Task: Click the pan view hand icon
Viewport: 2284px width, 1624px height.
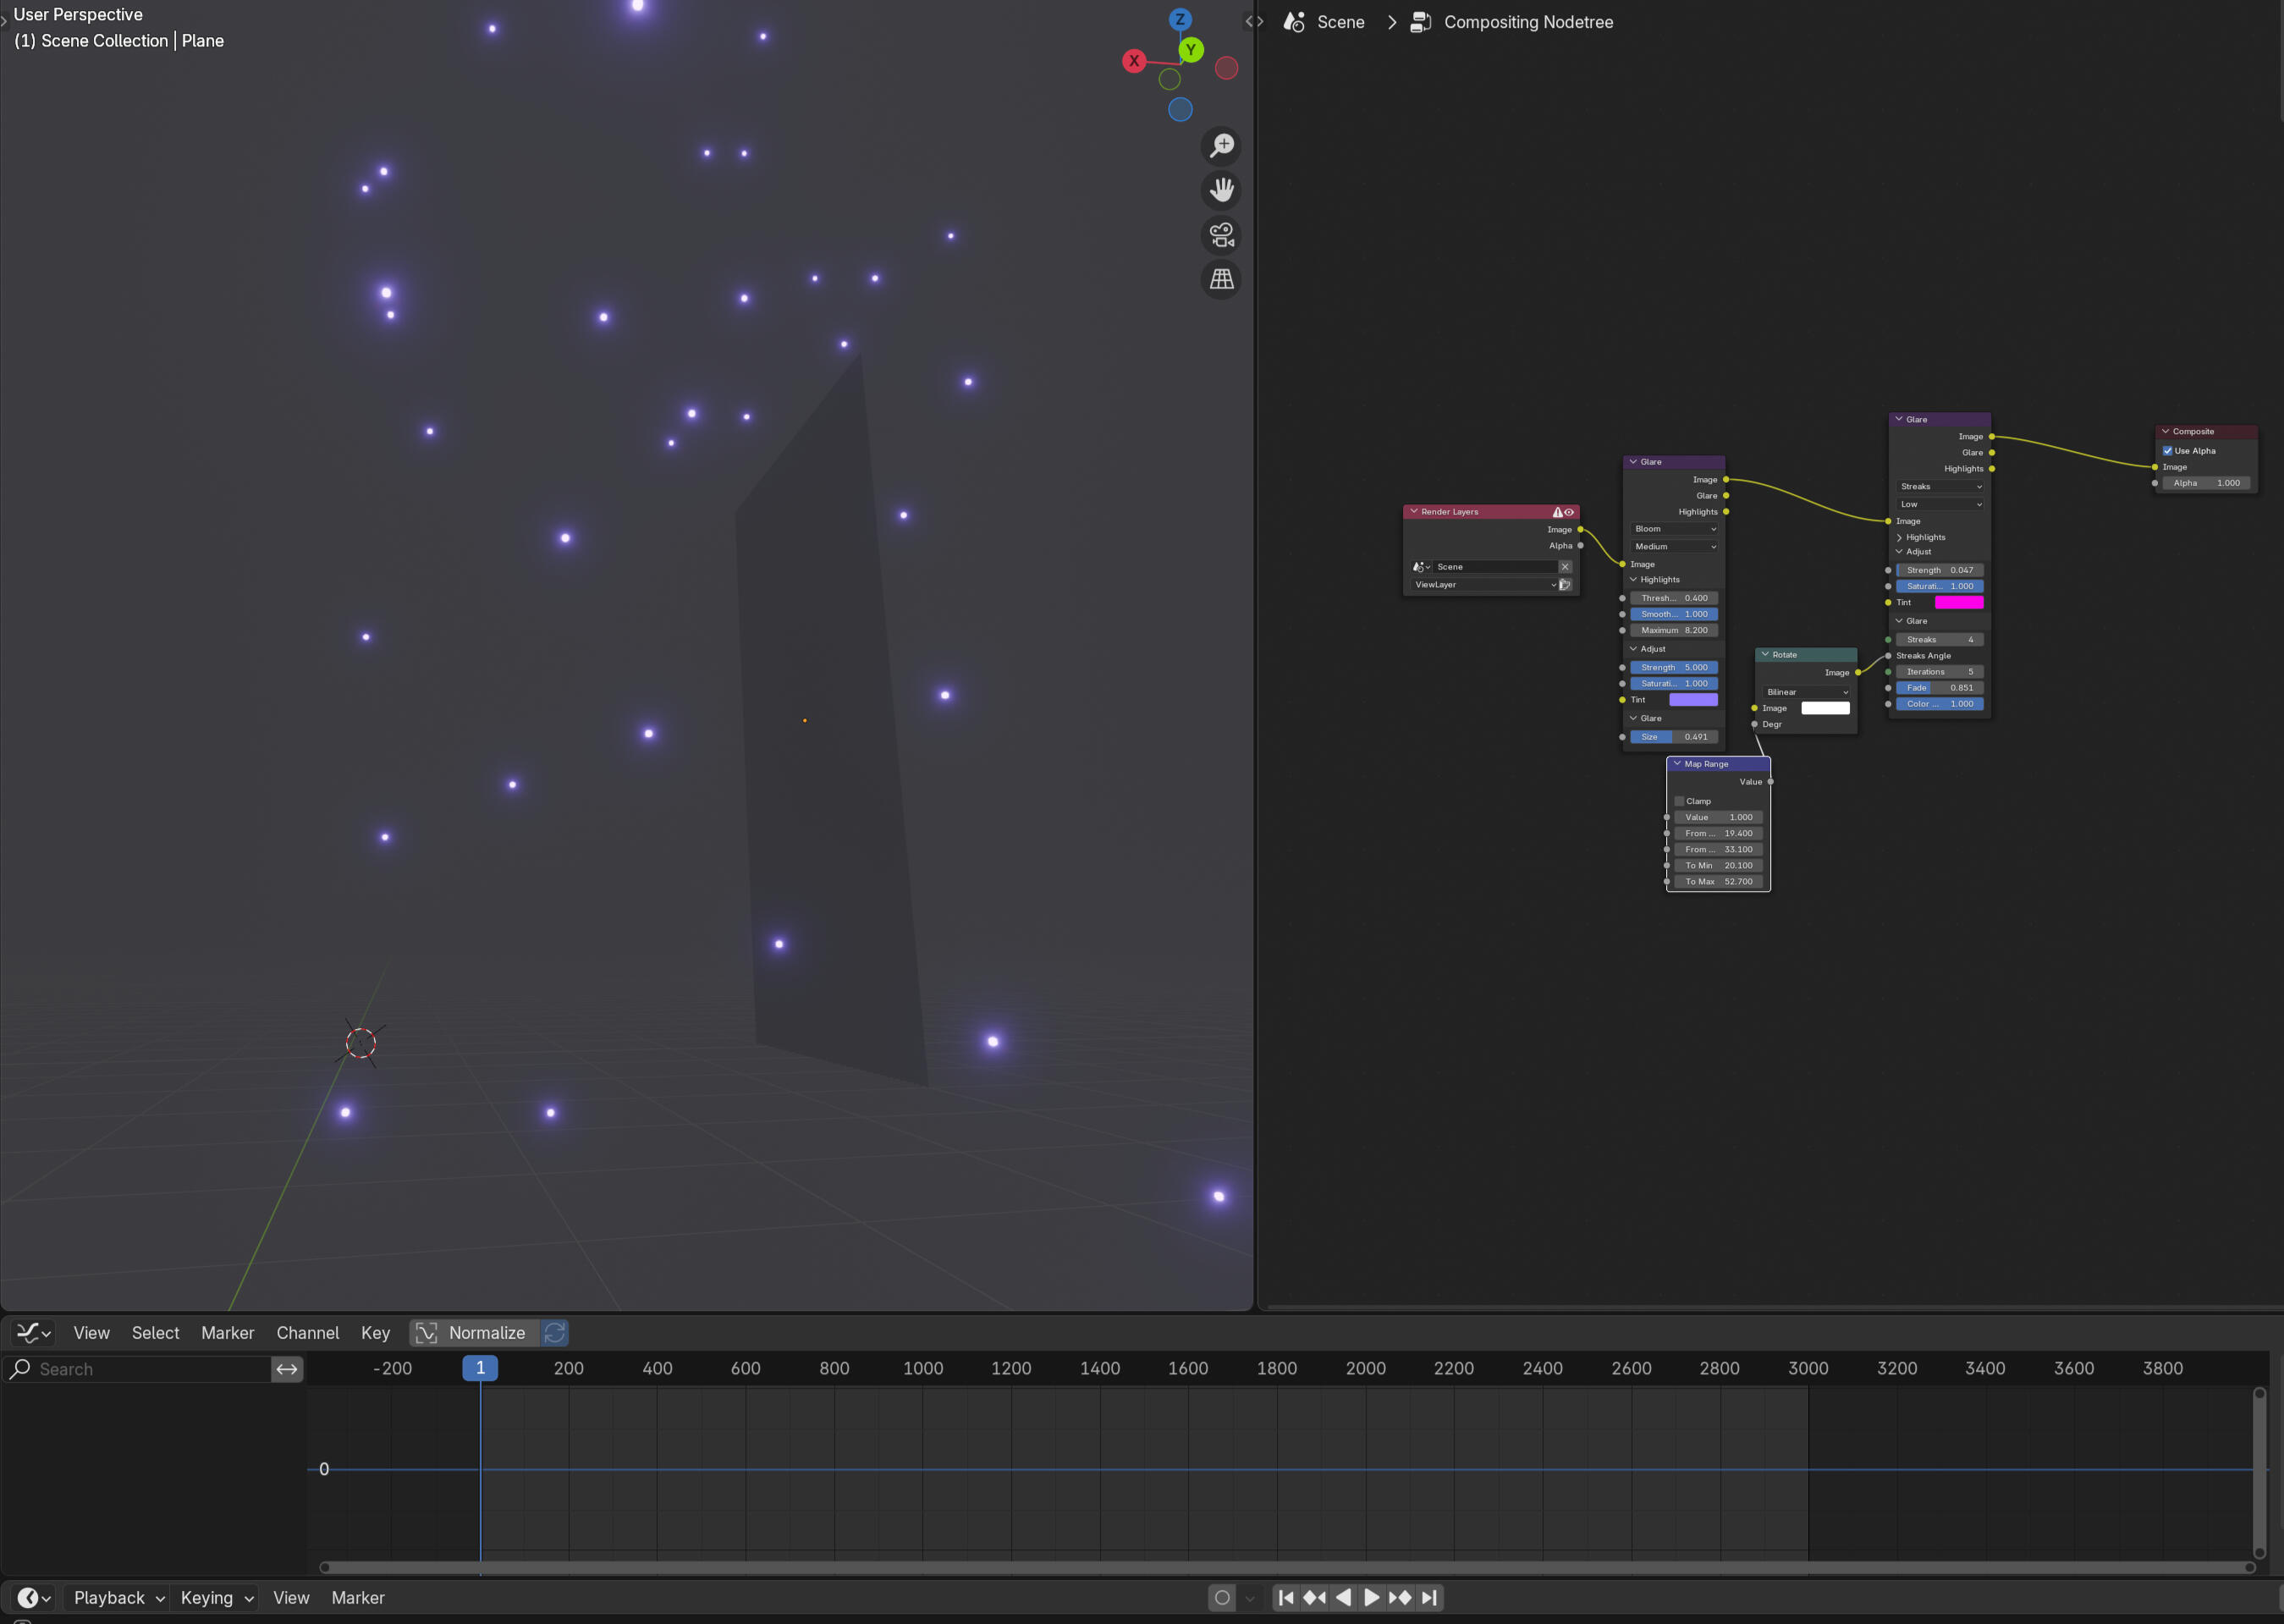Action: [1221, 190]
